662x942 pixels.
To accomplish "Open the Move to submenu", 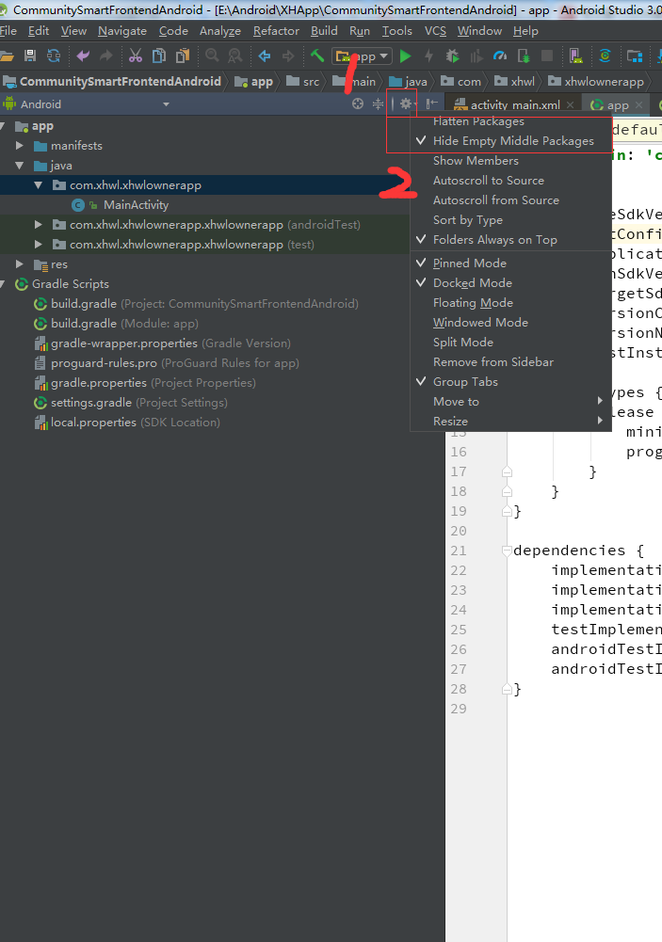I will tap(510, 401).
